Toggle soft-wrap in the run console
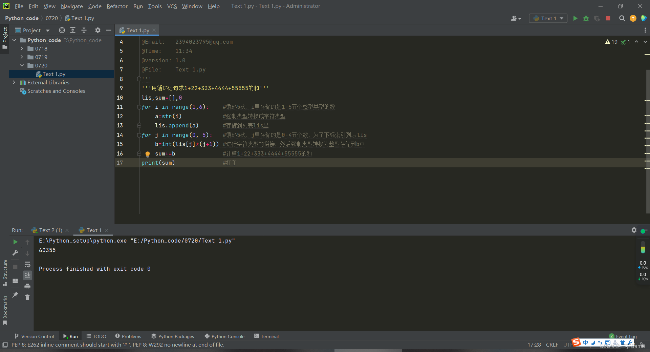 point(27,265)
